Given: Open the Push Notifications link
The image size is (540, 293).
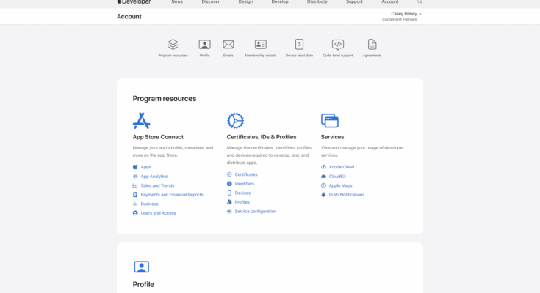Looking at the screenshot, I should pos(347,195).
